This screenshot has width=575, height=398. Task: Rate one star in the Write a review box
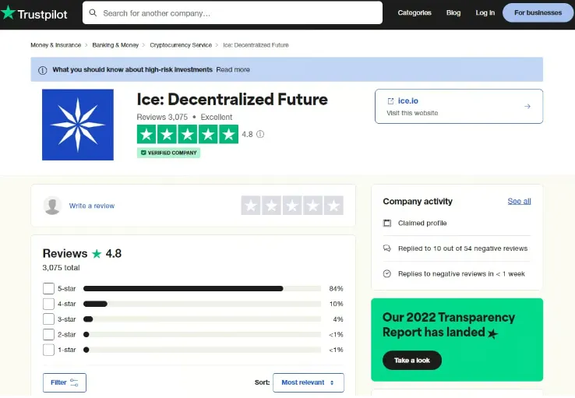tap(251, 206)
